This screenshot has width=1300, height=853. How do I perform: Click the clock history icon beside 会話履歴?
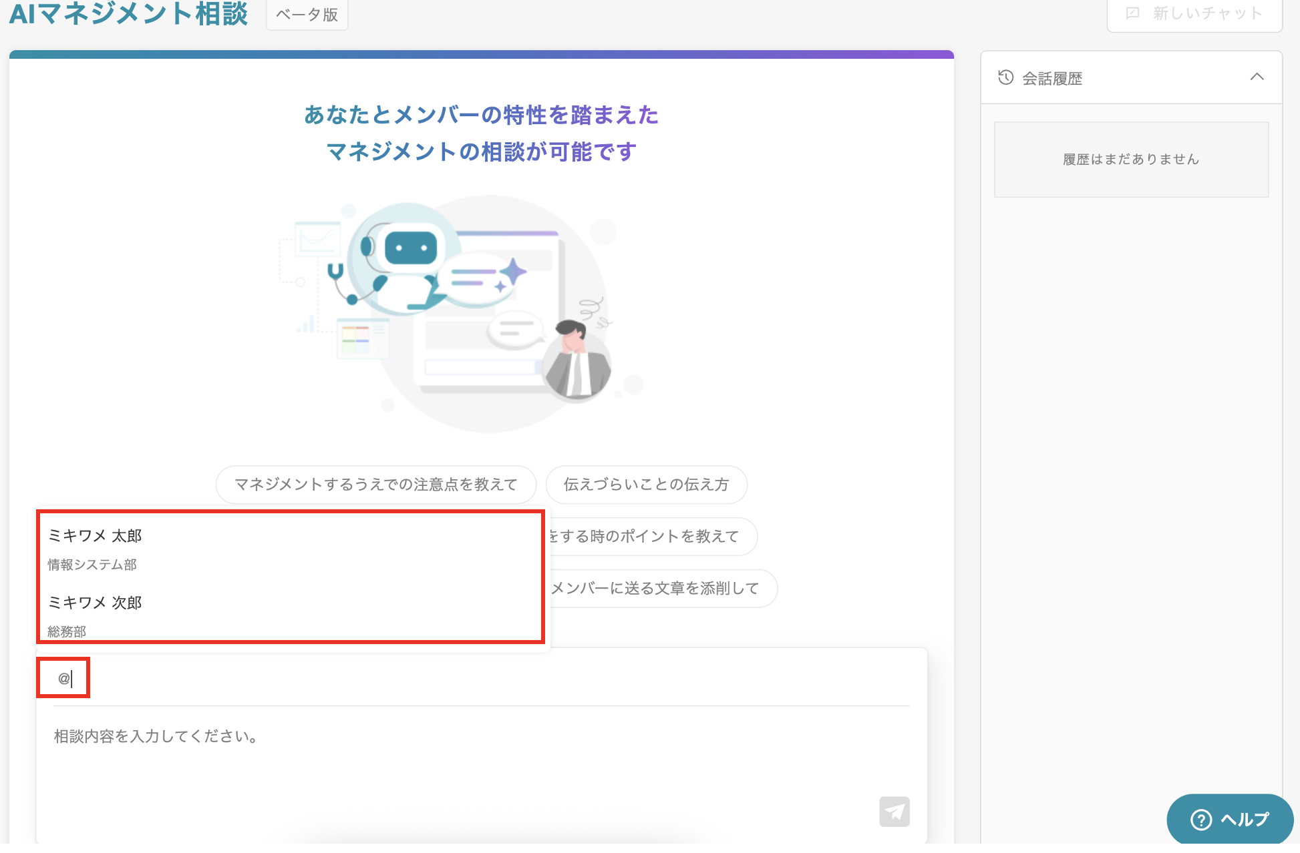coord(1005,77)
